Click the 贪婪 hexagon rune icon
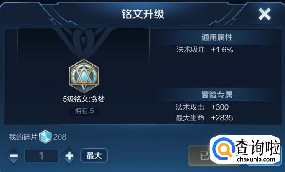The height and width of the screenshot is (172, 285). pos(84,76)
